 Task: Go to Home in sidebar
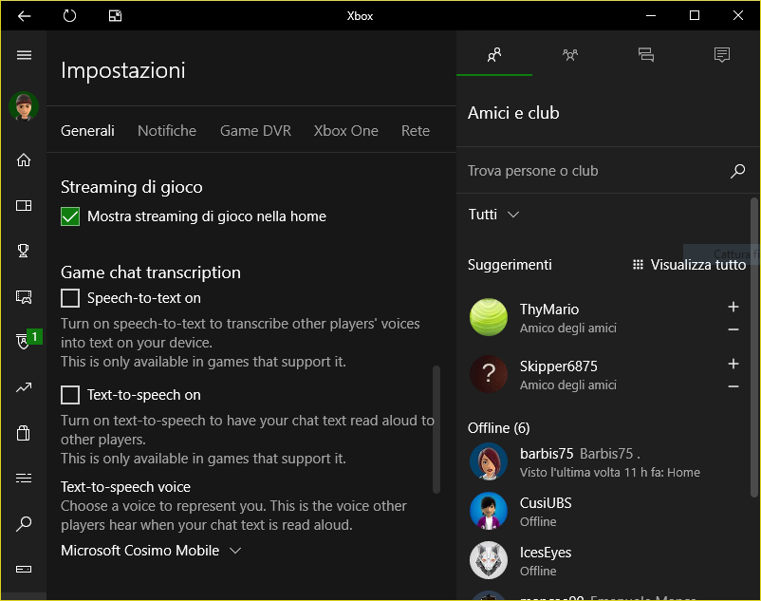24,160
